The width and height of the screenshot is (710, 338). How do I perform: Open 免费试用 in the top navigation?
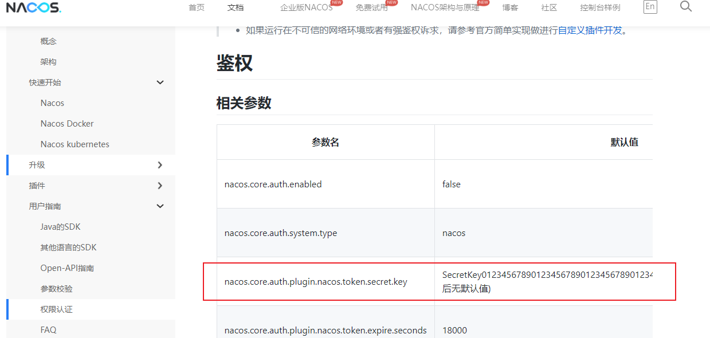coord(371,7)
